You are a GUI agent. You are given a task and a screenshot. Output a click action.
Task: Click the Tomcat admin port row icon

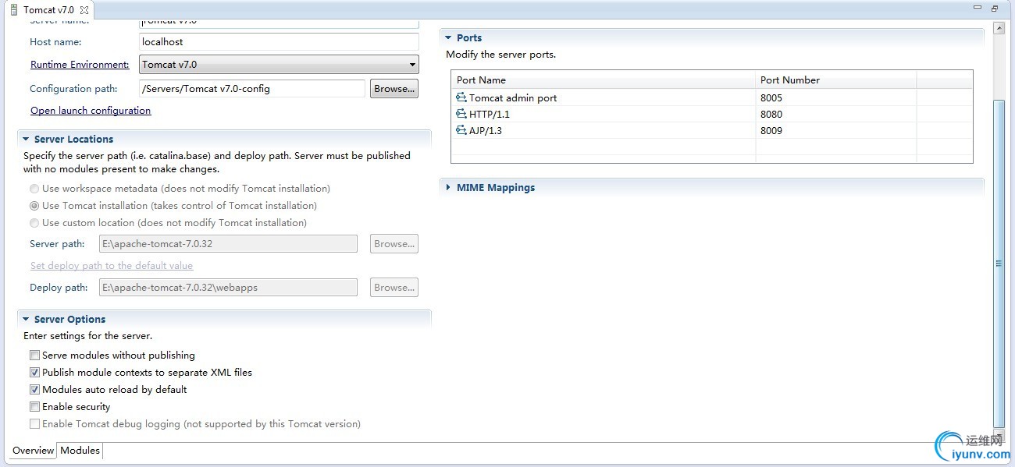pyautogui.click(x=461, y=97)
